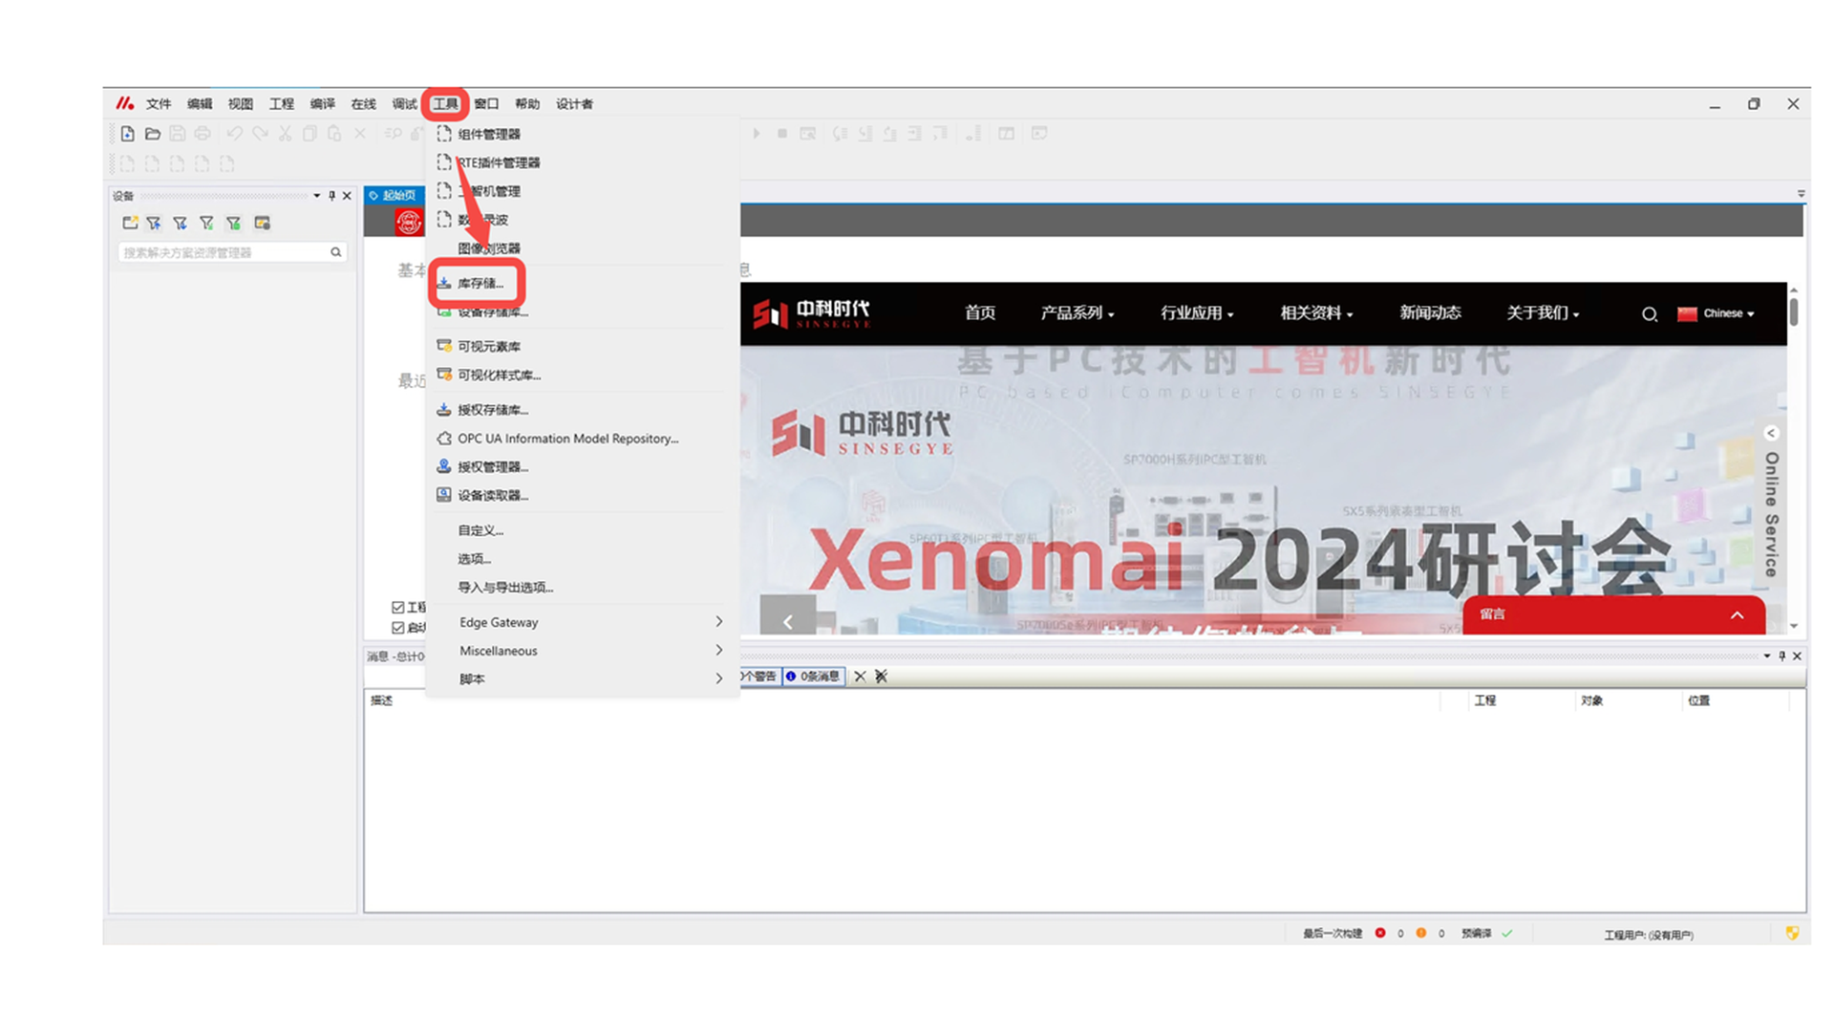Toggle the 0条消息 message filter
Image resolution: width=1834 pixels, height=1032 pixels.
[x=813, y=677]
